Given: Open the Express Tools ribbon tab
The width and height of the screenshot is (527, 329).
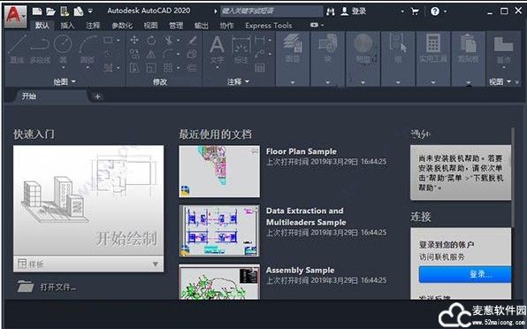Looking at the screenshot, I should 269,26.
